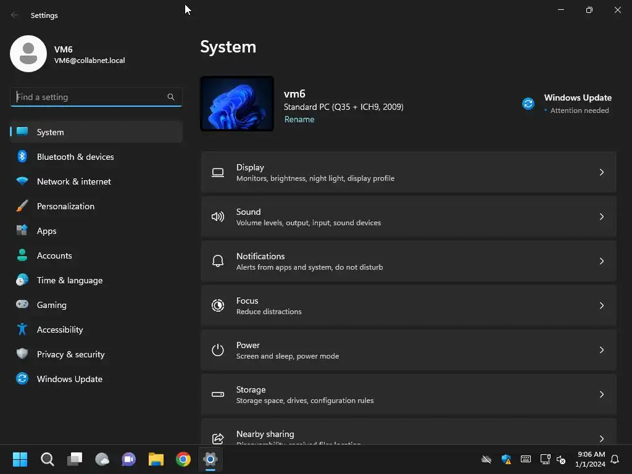The width and height of the screenshot is (632, 474).
Task: Click Windows Update label in sidebar
Action: click(69, 379)
